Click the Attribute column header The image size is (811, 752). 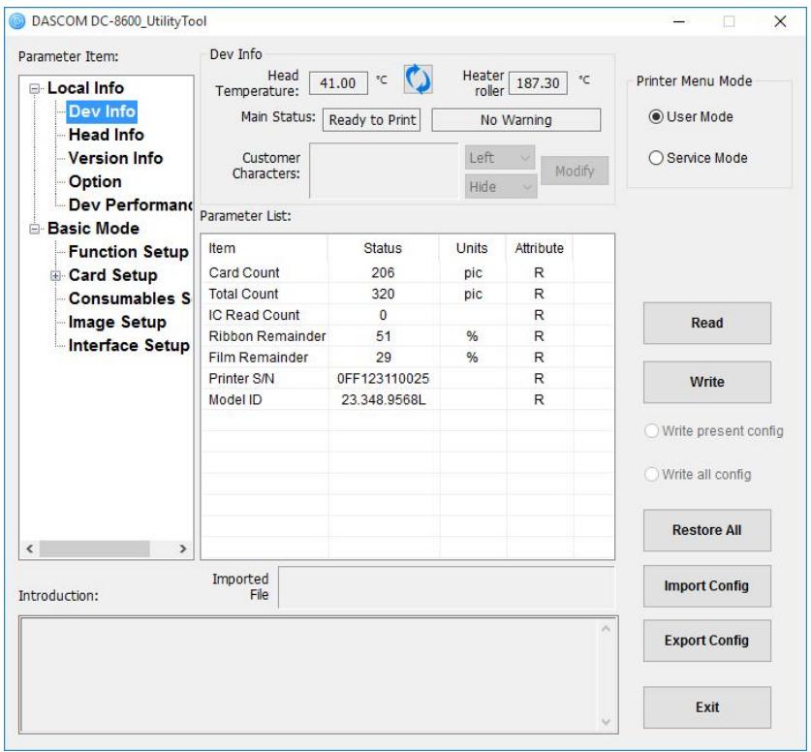(x=540, y=248)
